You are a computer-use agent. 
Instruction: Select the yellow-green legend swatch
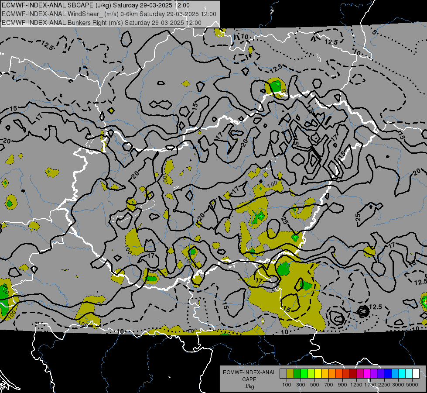pyautogui.click(x=311, y=374)
